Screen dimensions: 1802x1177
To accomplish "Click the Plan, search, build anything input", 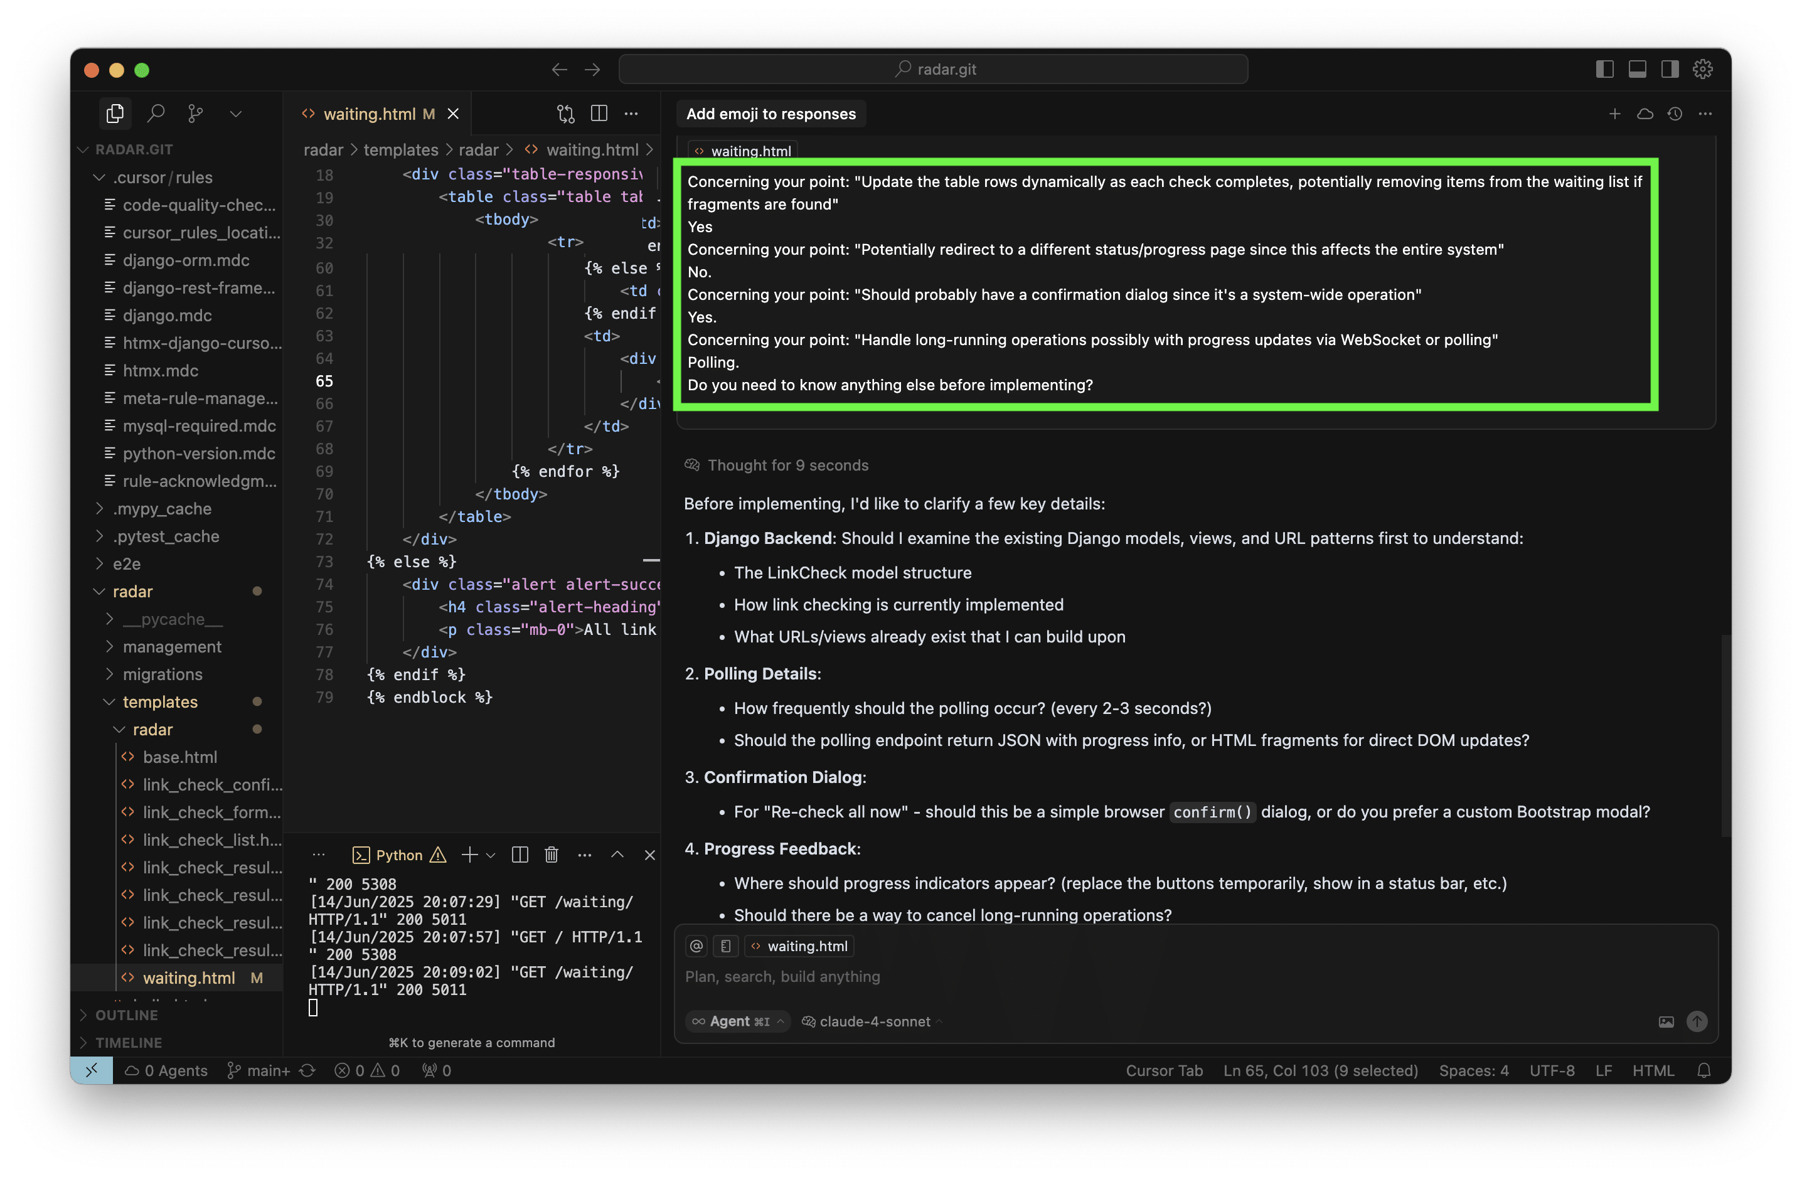I will click(x=1136, y=976).
